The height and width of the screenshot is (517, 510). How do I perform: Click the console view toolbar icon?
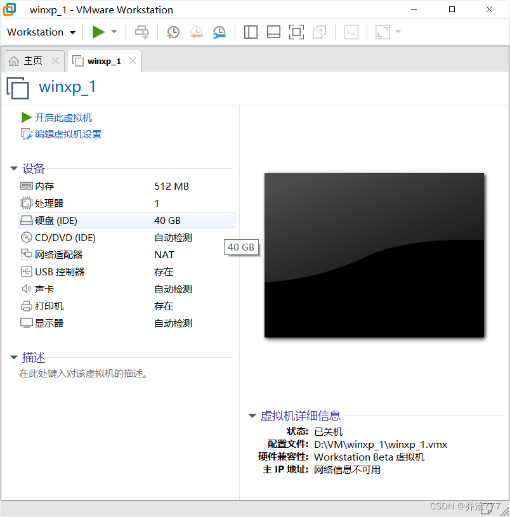[351, 32]
